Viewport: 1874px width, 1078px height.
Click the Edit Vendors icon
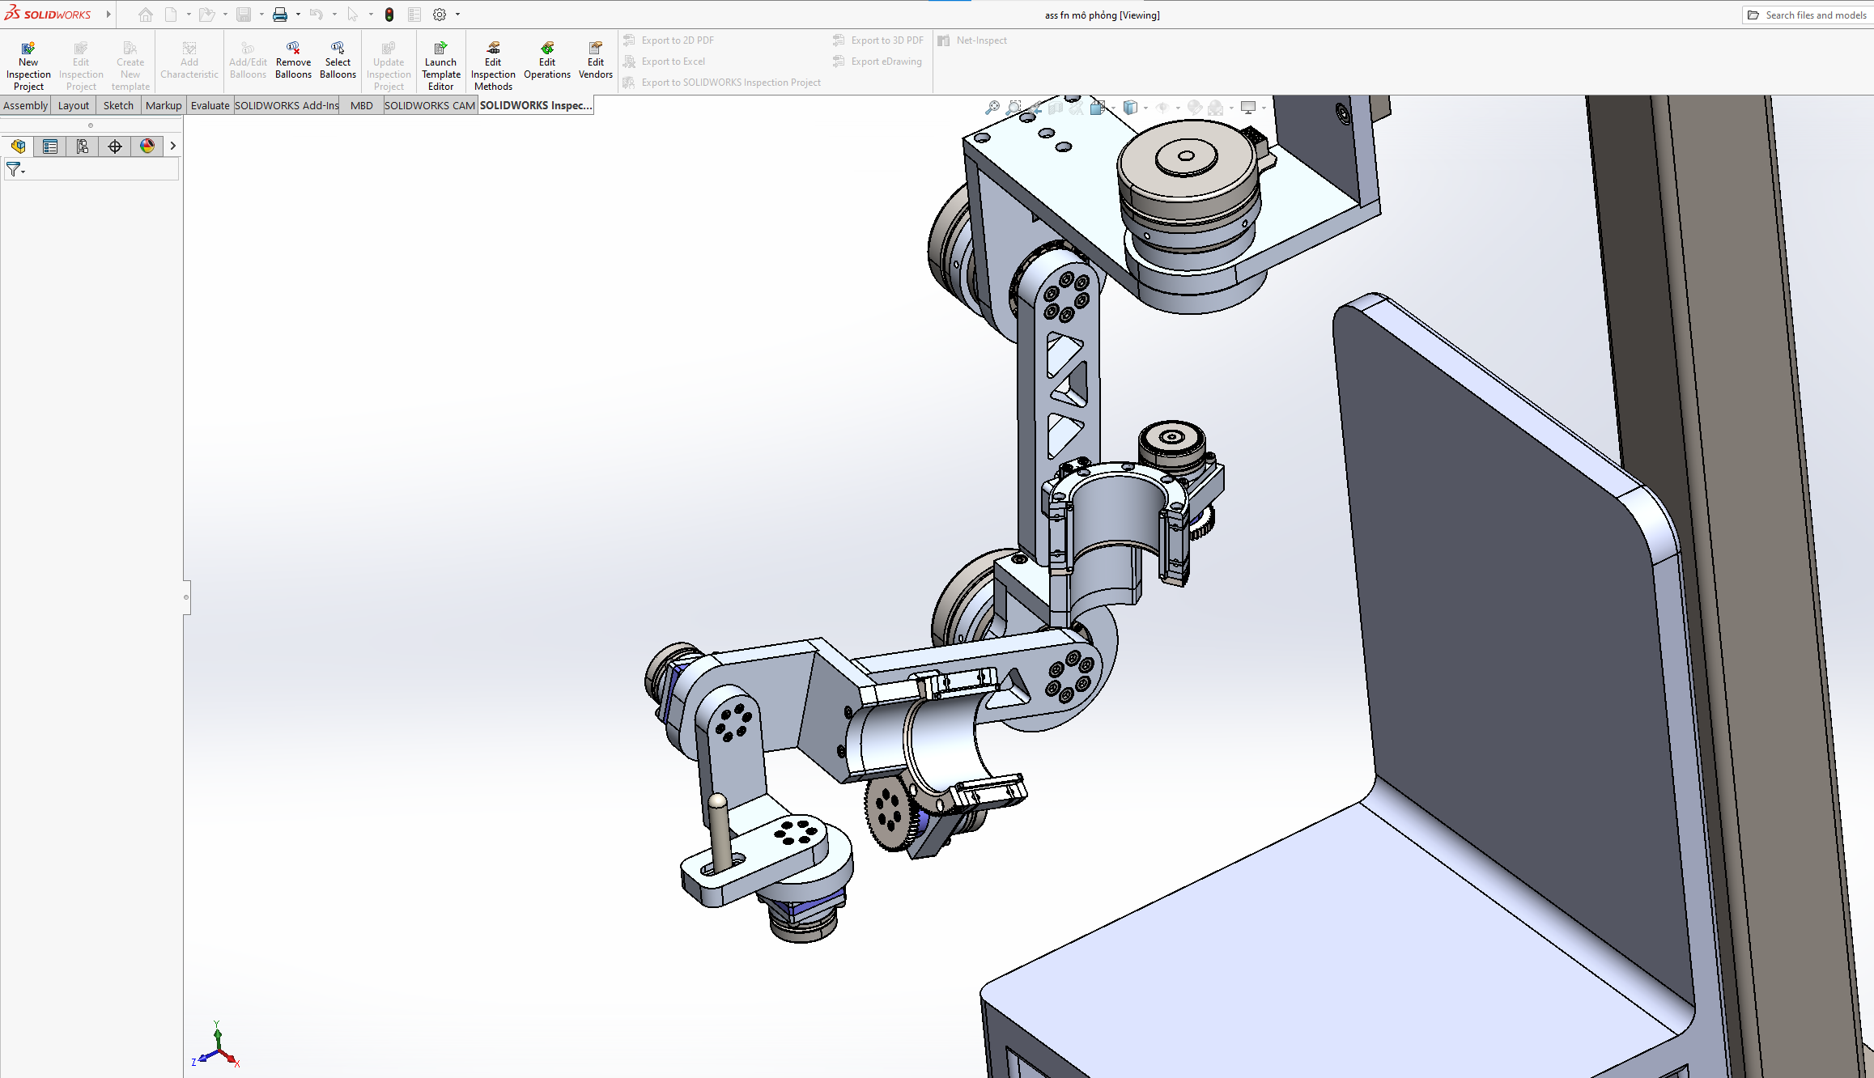point(596,49)
